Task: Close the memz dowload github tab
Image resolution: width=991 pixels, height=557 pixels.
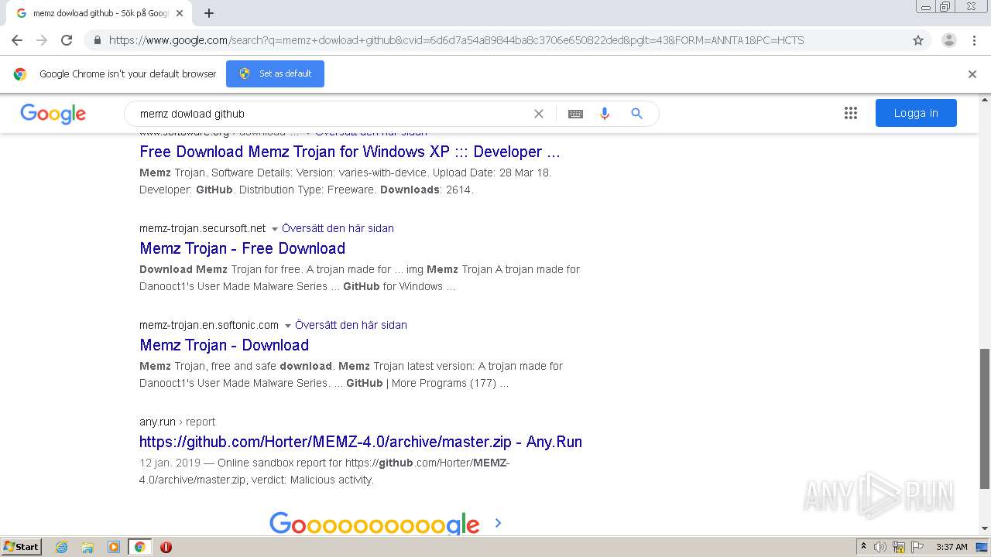Action: 180,13
